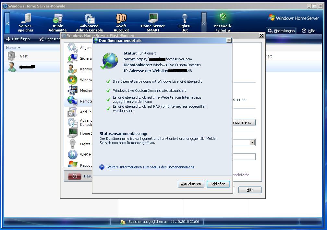Viewport: 327px width, 230px height.
Task: Click 'Ihre Internetverbindung mit Windows Live' check line
Action: (x=157, y=81)
